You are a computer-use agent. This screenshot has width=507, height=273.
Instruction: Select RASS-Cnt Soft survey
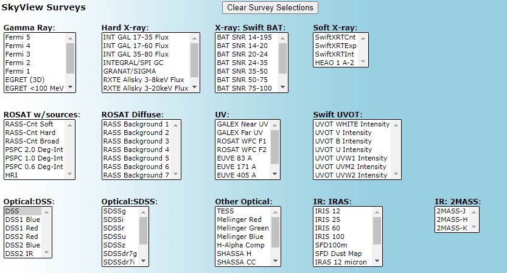pyautogui.click(x=35, y=124)
